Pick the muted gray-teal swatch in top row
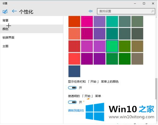The width and height of the screenshot is (158, 125). pos(125,22)
